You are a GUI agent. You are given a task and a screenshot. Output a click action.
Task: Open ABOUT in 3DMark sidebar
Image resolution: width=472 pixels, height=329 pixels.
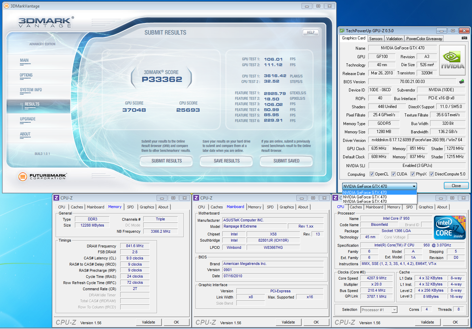click(x=25, y=134)
